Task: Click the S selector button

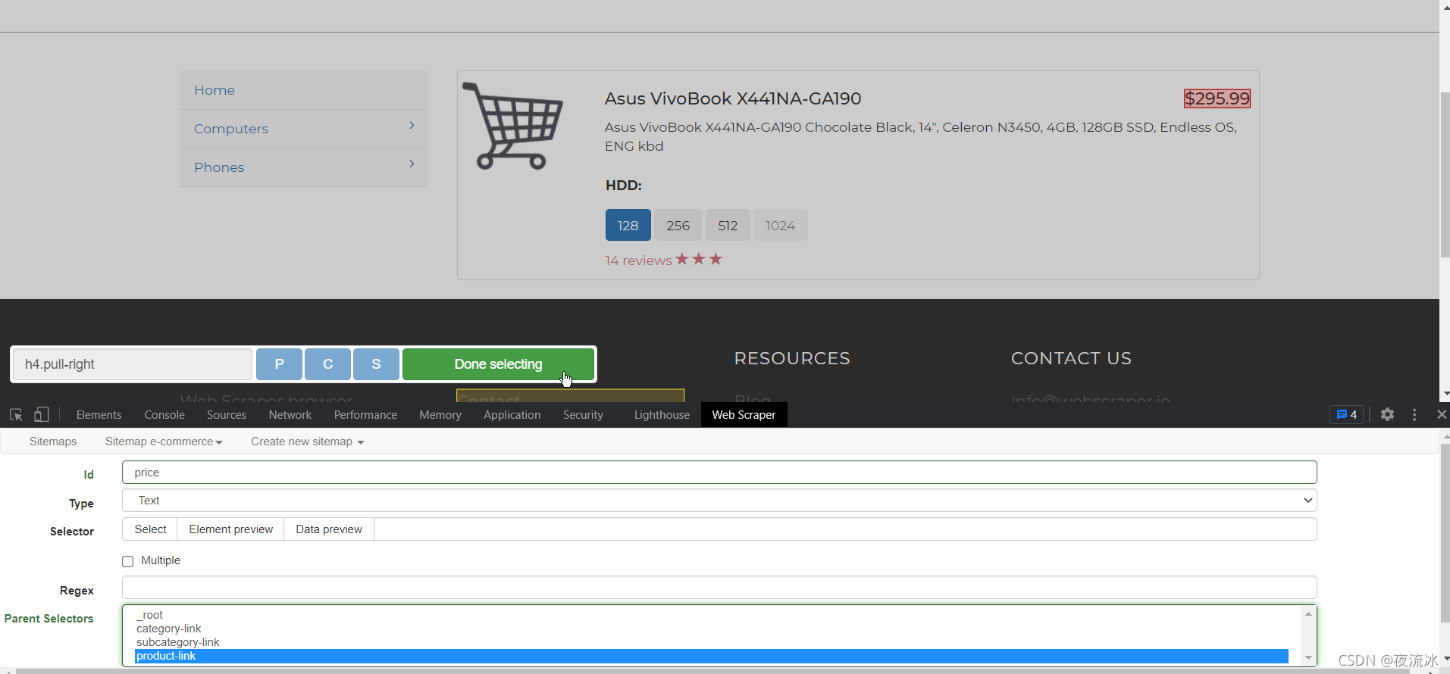Action: [376, 364]
